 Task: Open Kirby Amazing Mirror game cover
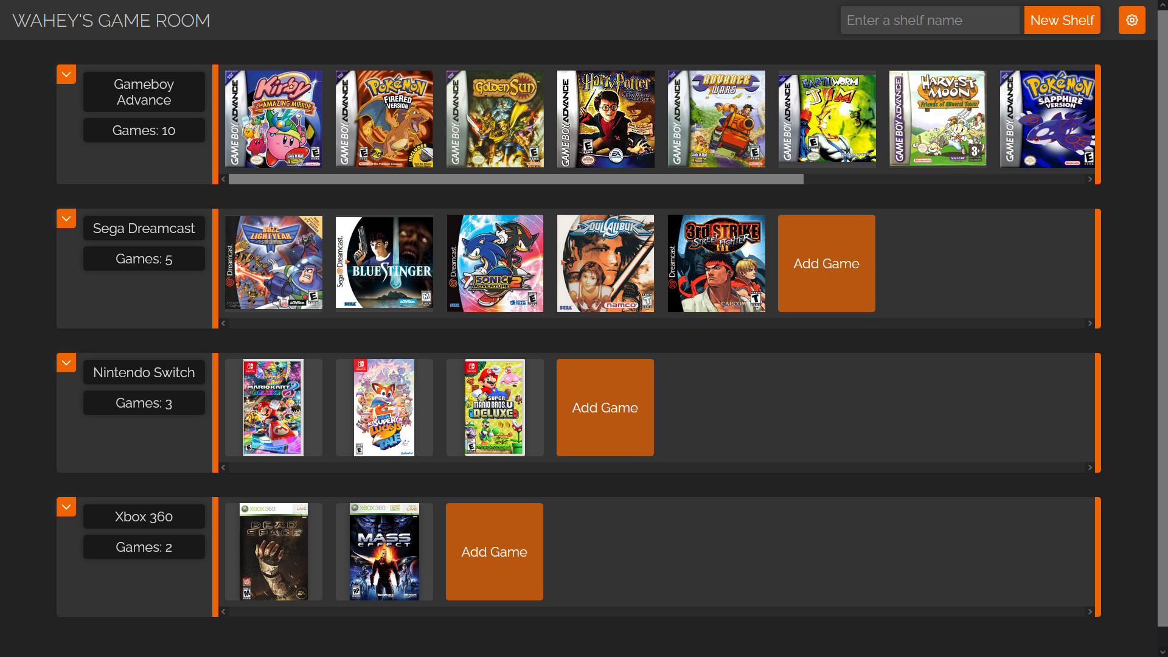274,119
